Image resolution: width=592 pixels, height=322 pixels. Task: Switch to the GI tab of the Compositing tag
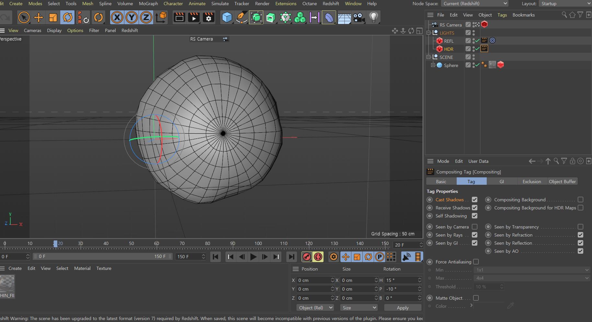501,181
